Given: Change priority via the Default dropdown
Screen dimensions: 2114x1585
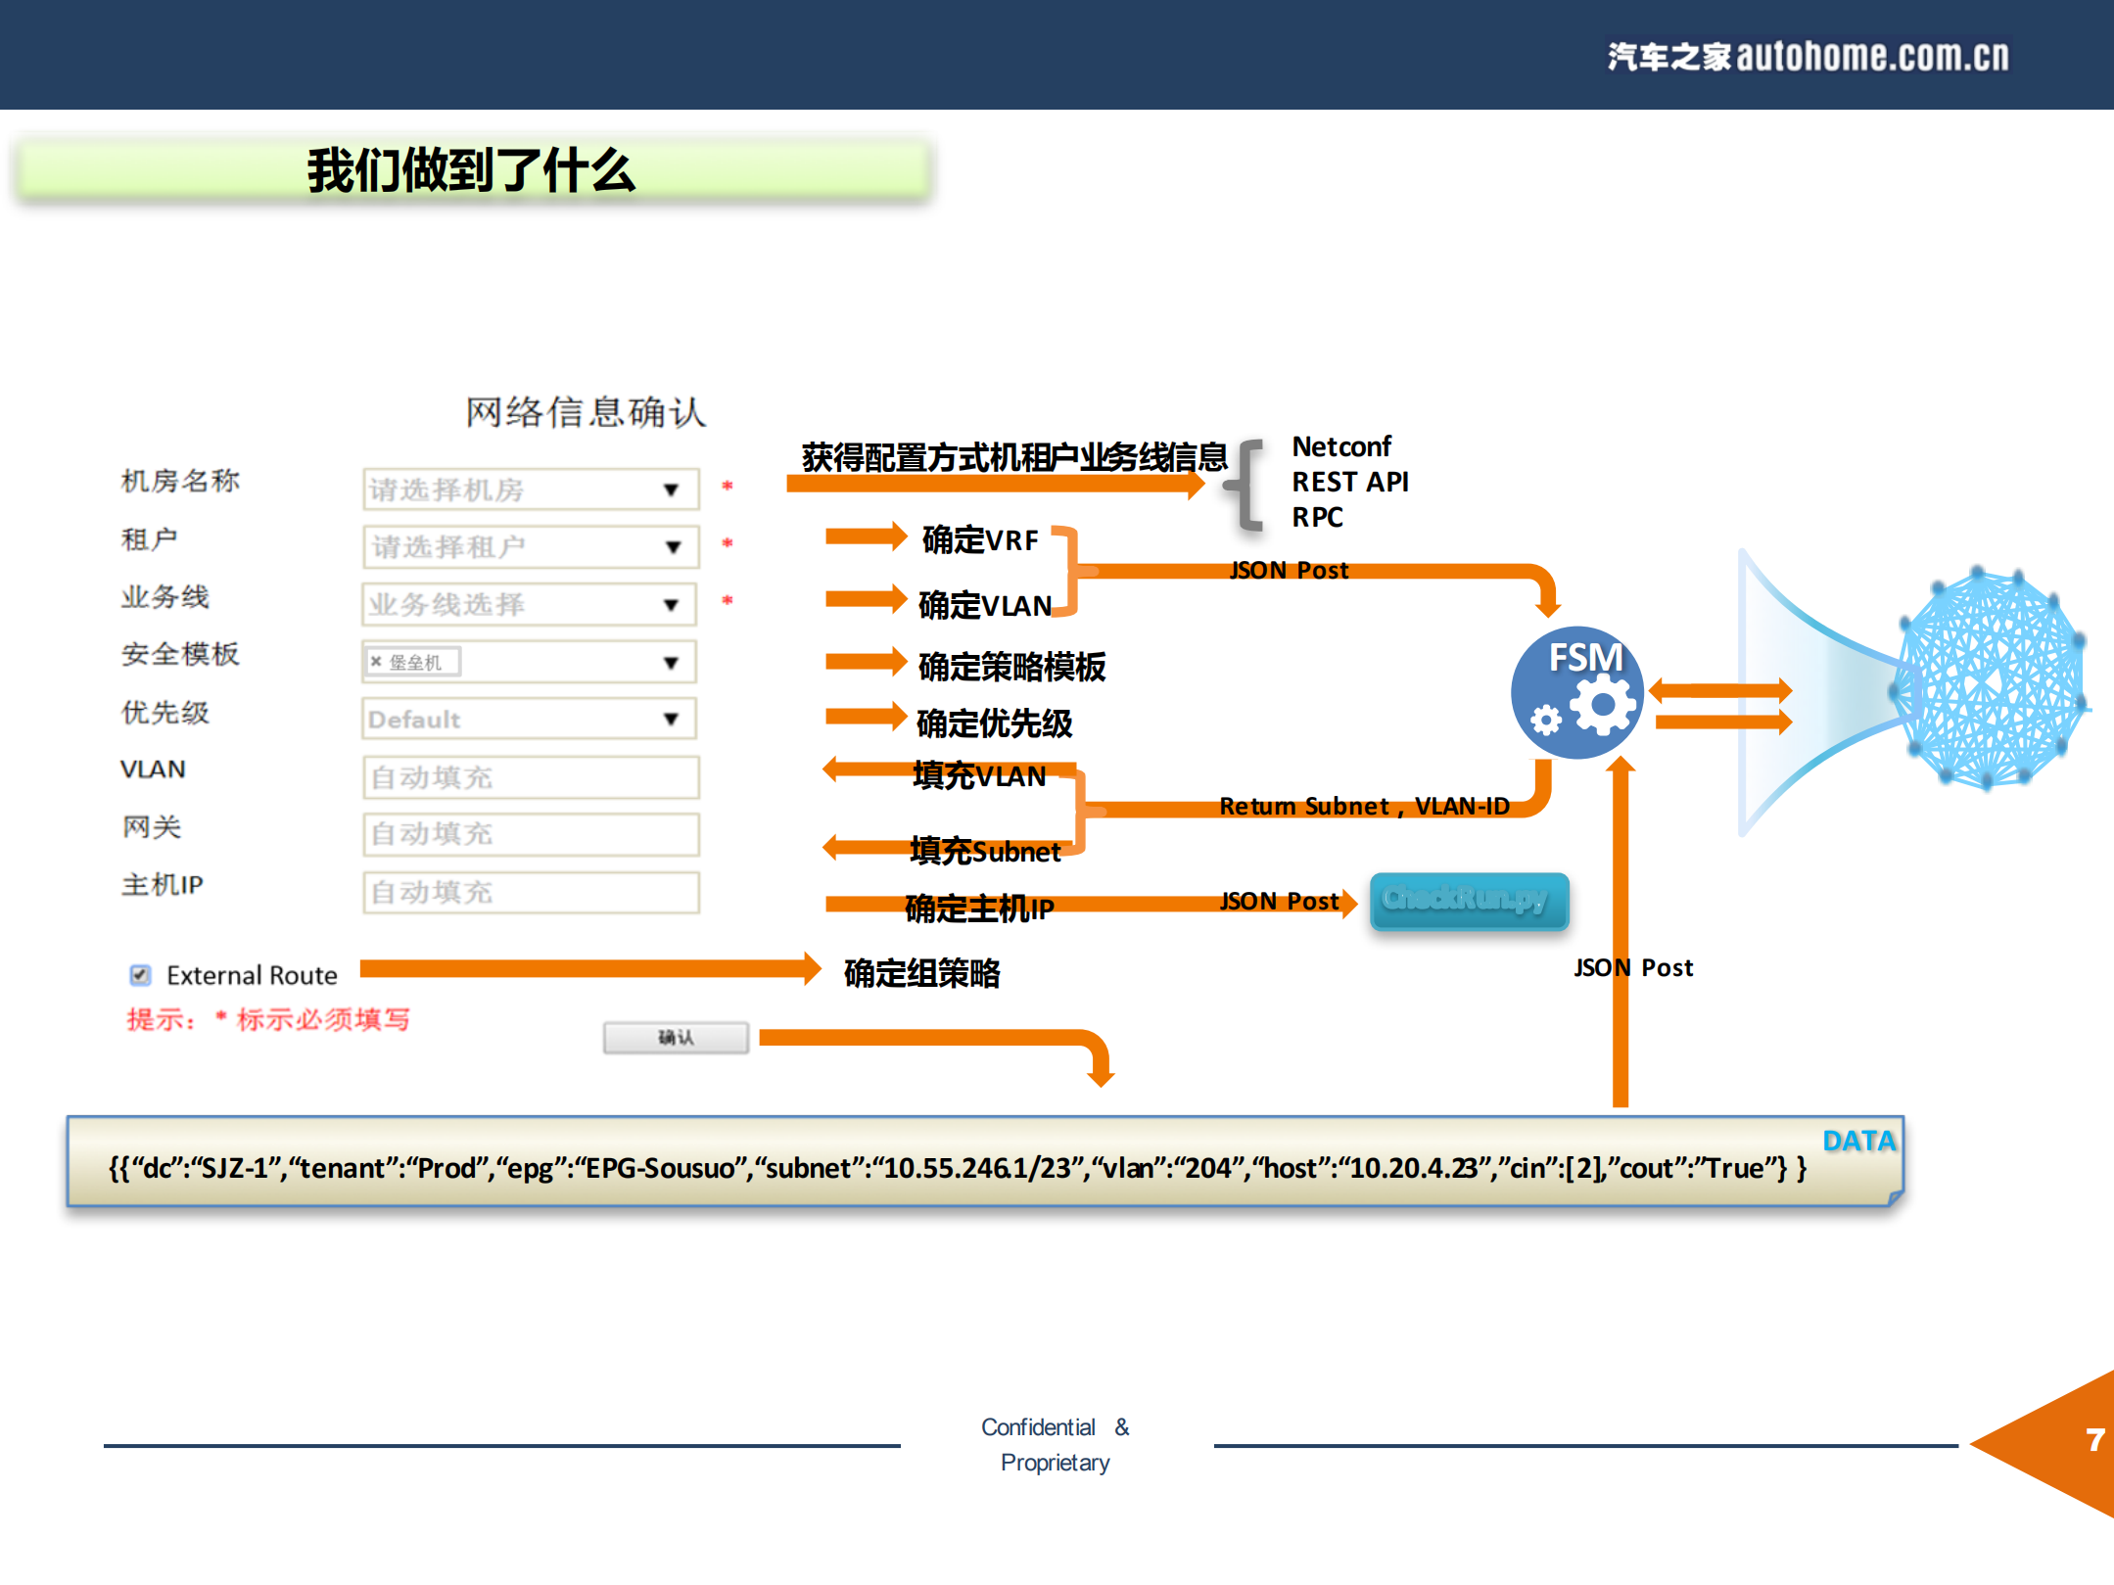Looking at the screenshot, I should click(669, 718).
